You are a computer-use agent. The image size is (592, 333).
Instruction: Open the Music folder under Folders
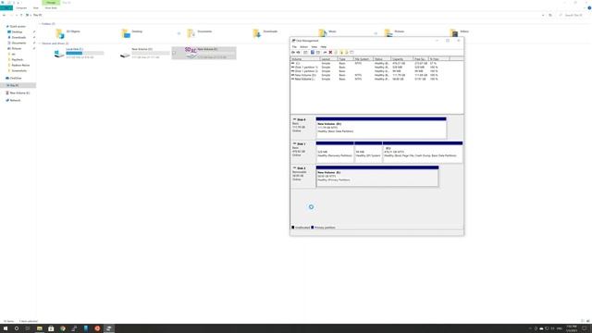tap(327, 33)
